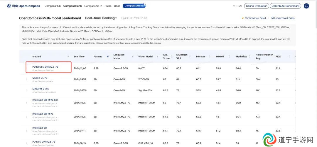Viewport: 317px width, 147px height.
Task: Click the Eval Time column header
Action: tap(79, 57)
